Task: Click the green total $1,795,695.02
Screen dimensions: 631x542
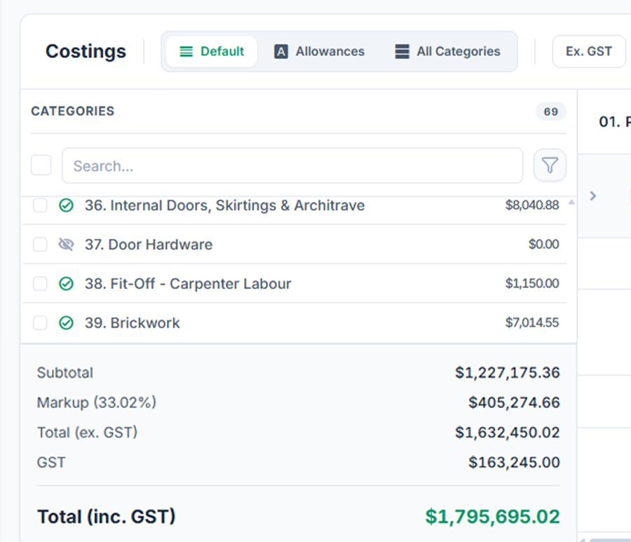Action: [x=493, y=517]
